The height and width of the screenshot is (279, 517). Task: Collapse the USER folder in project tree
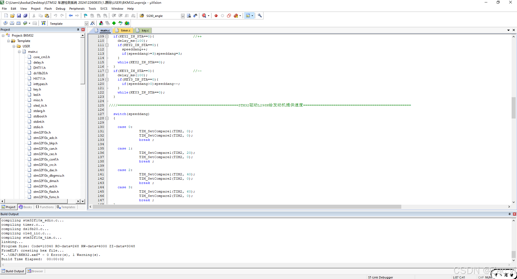pyautogui.click(x=14, y=46)
